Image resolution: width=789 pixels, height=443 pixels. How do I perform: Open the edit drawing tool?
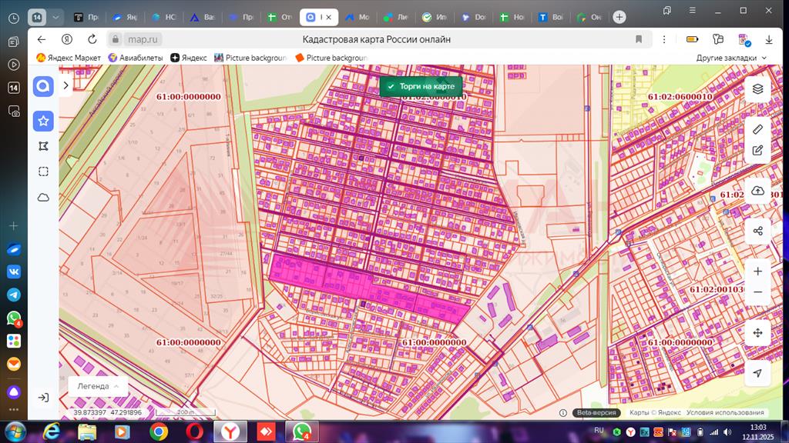click(757, 151)
